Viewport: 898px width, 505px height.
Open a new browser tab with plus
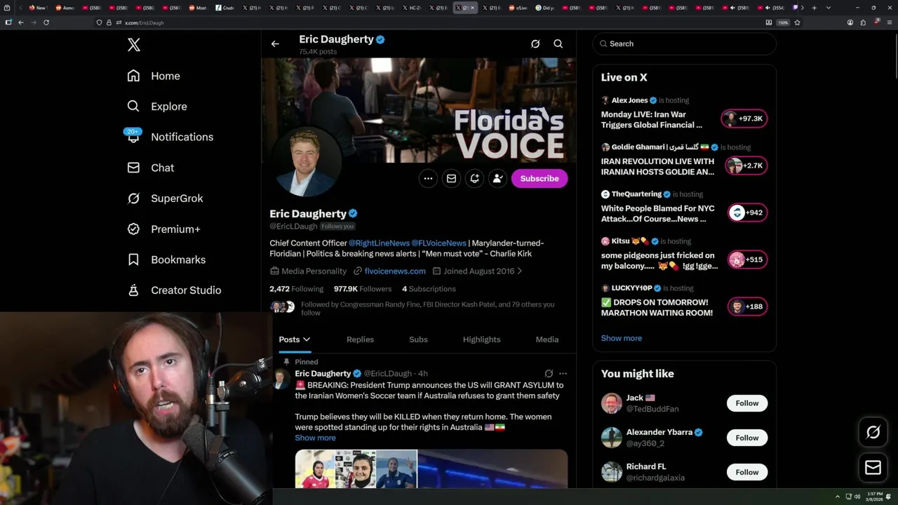(814, 8)
